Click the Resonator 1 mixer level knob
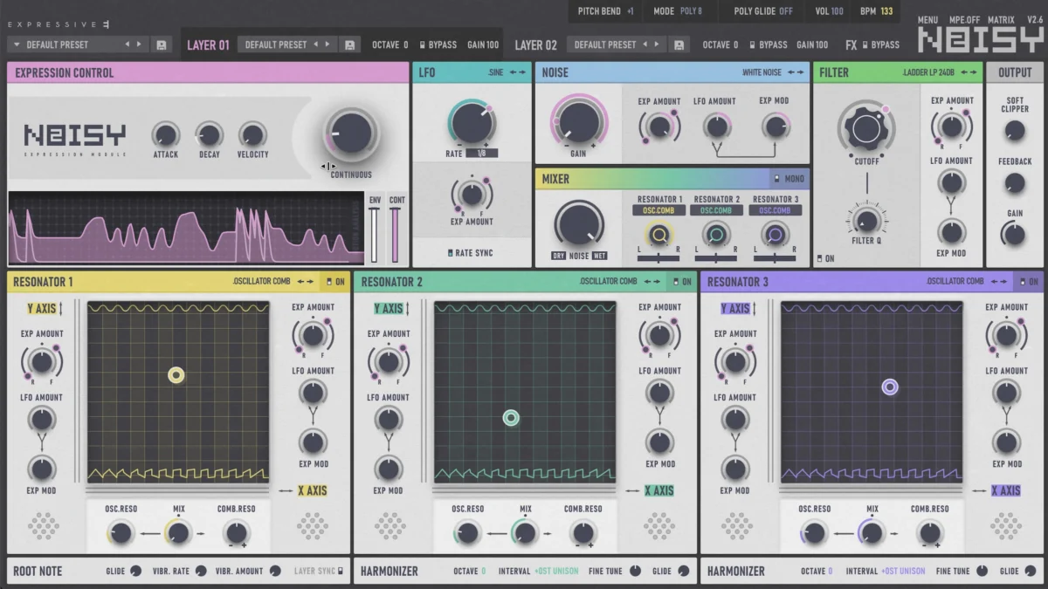1048x589 pixels. tap(659, 234)
